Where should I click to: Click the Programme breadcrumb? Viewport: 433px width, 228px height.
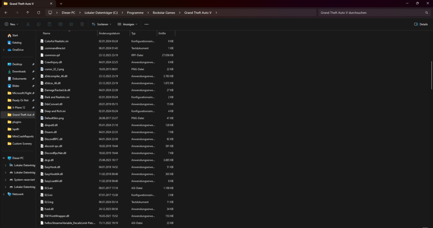tap(135, 13)
